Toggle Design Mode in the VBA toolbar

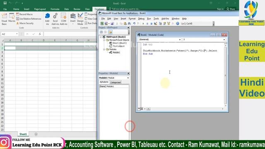pyautogui.click(x=156, y=24)
